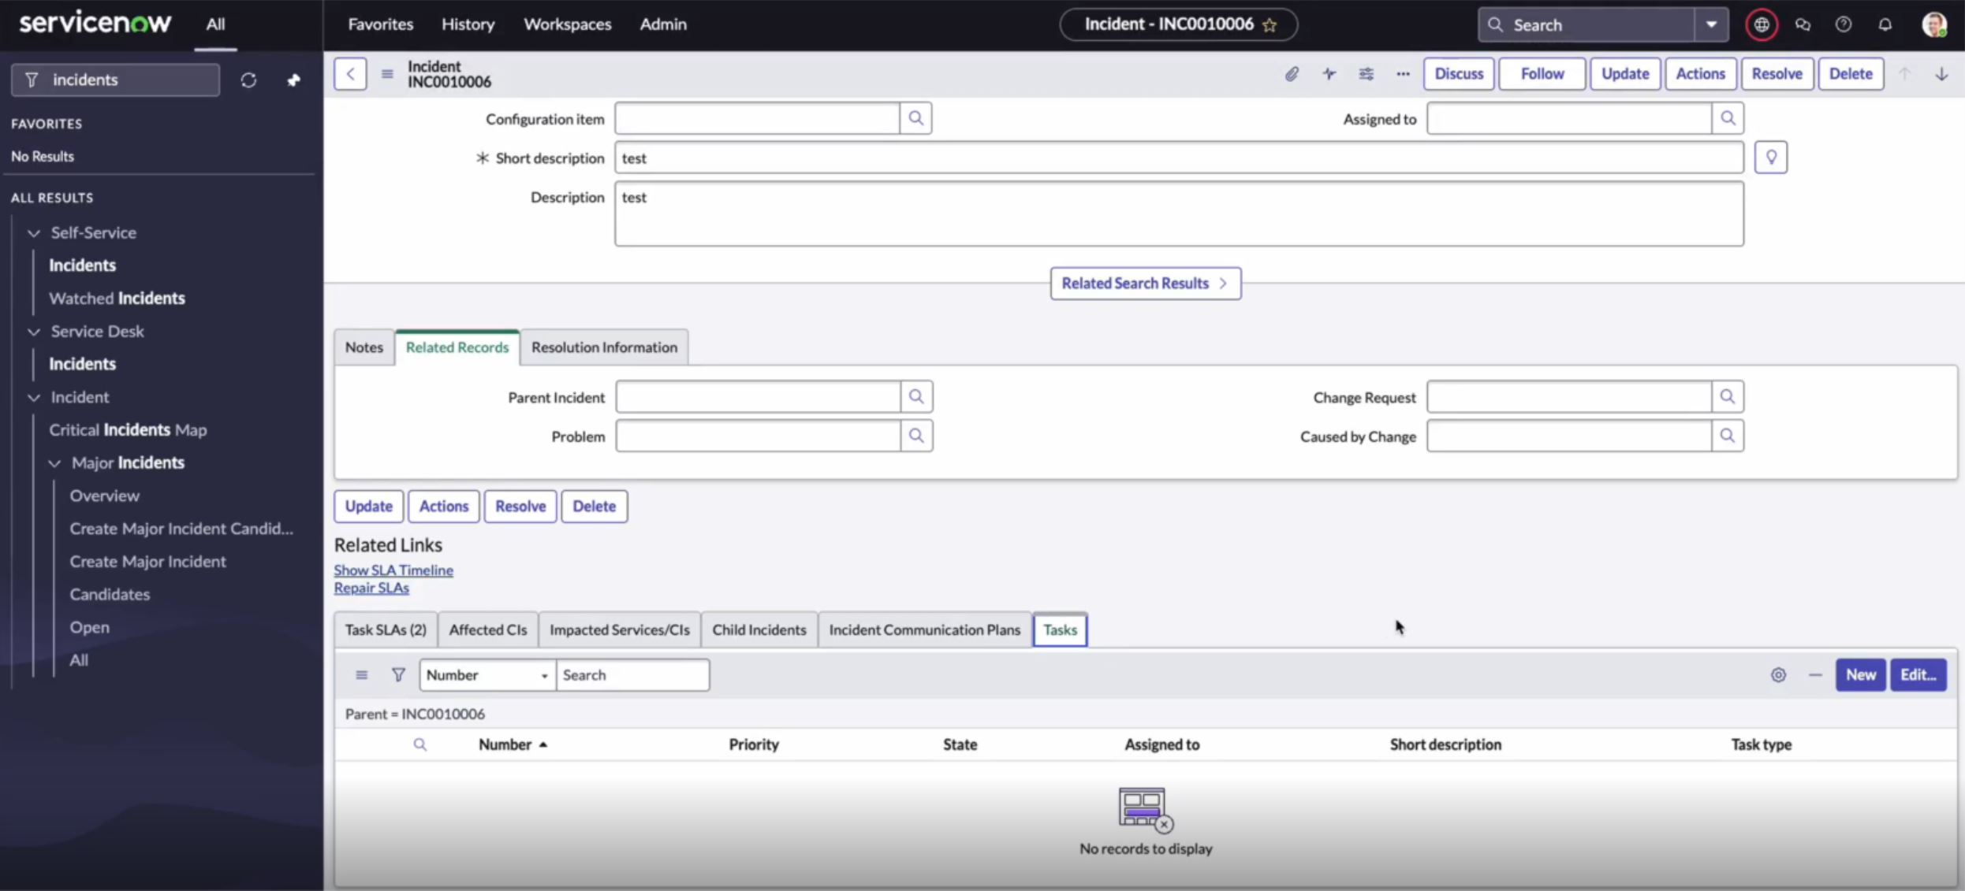Switch to the Notes tab
Viewport: 1965px width, 891px height.
pyautogui.click(x=364, y=347)
